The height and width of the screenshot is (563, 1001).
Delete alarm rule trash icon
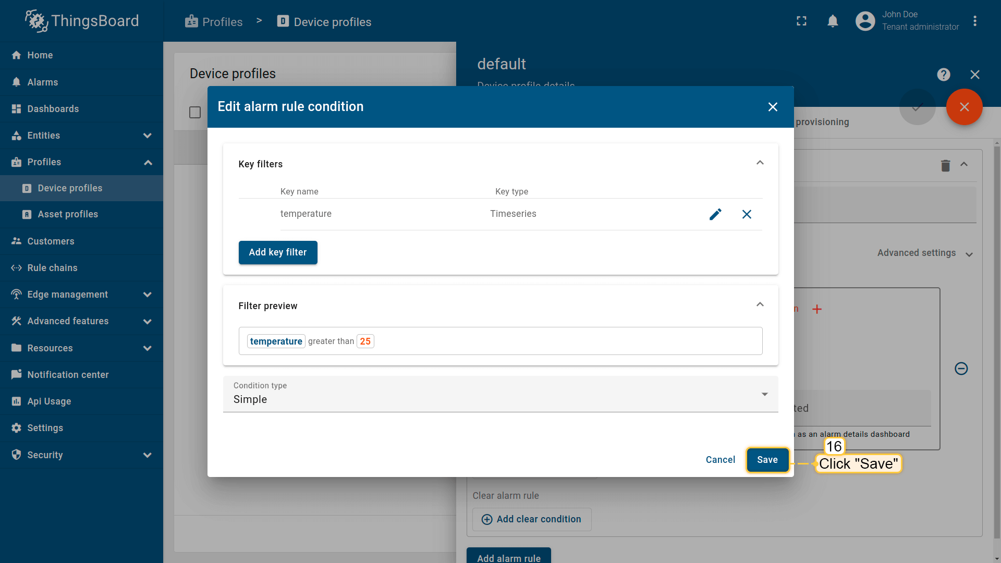[945, 166]
